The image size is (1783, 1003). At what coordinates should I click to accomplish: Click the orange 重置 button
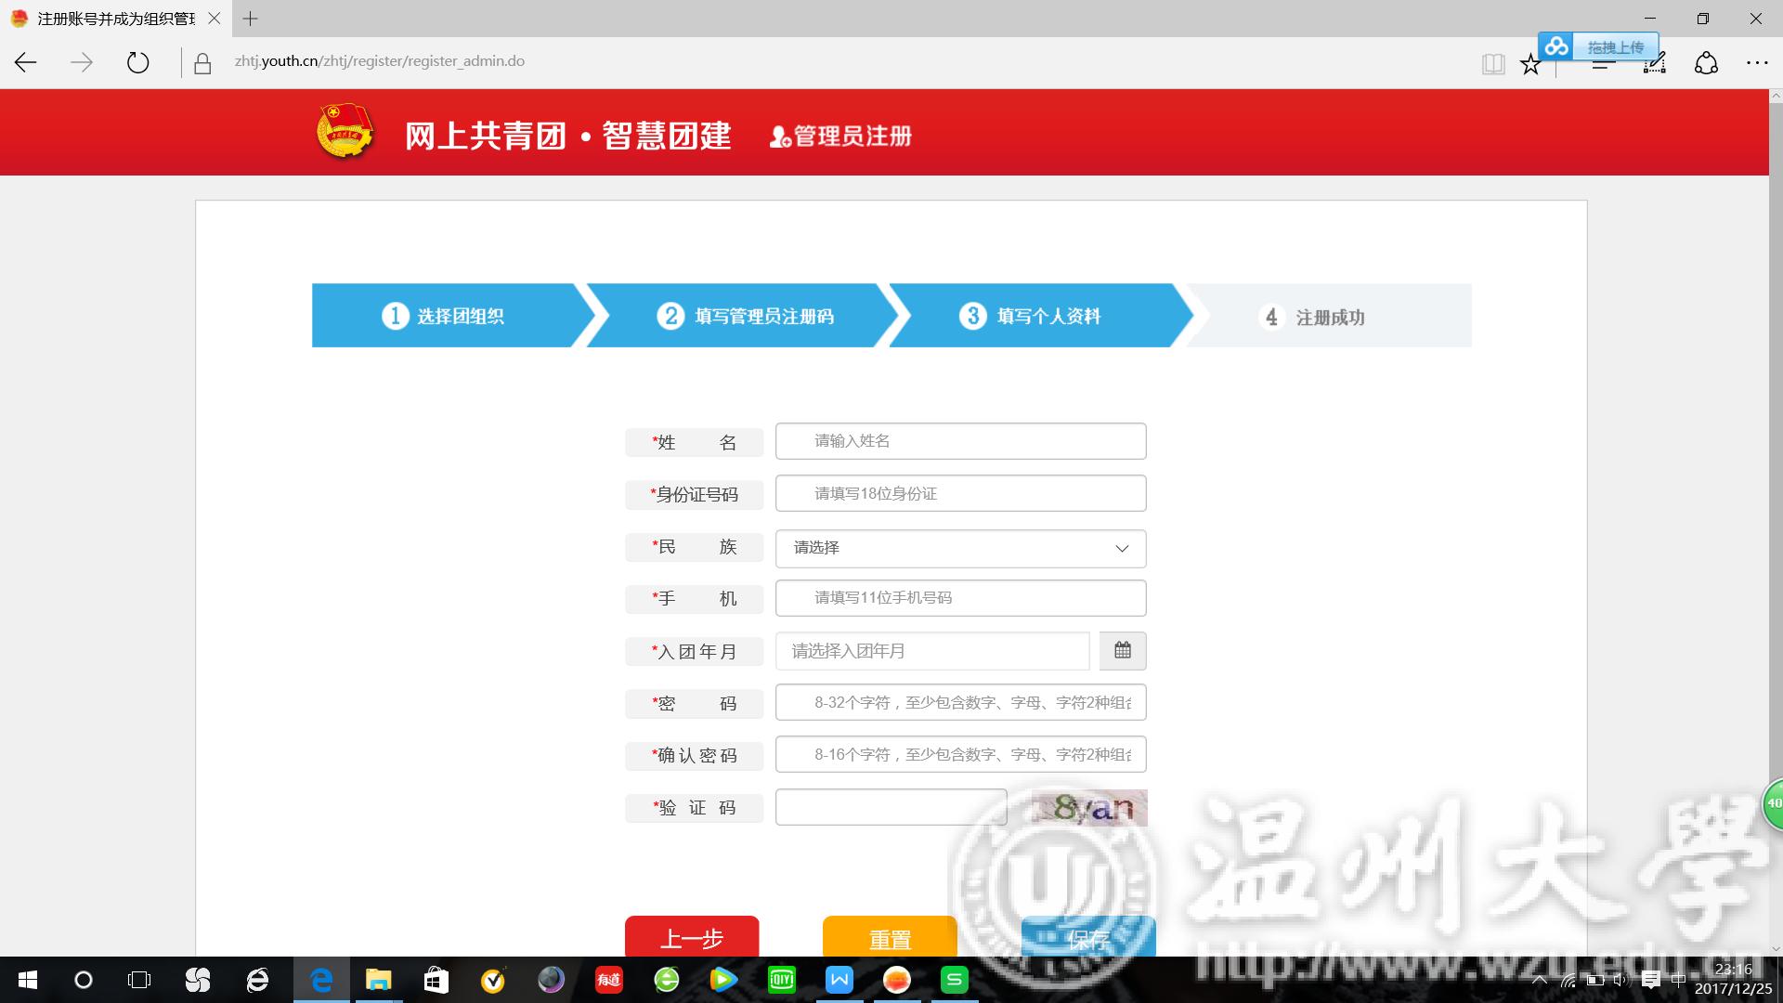[890, 936]
